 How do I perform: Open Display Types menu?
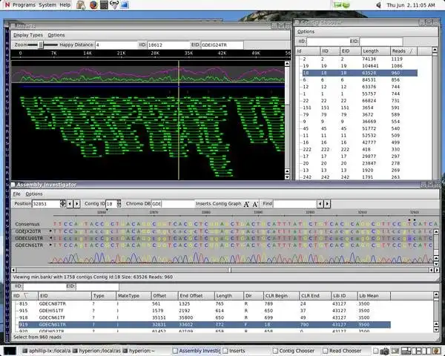click(28, 35)
